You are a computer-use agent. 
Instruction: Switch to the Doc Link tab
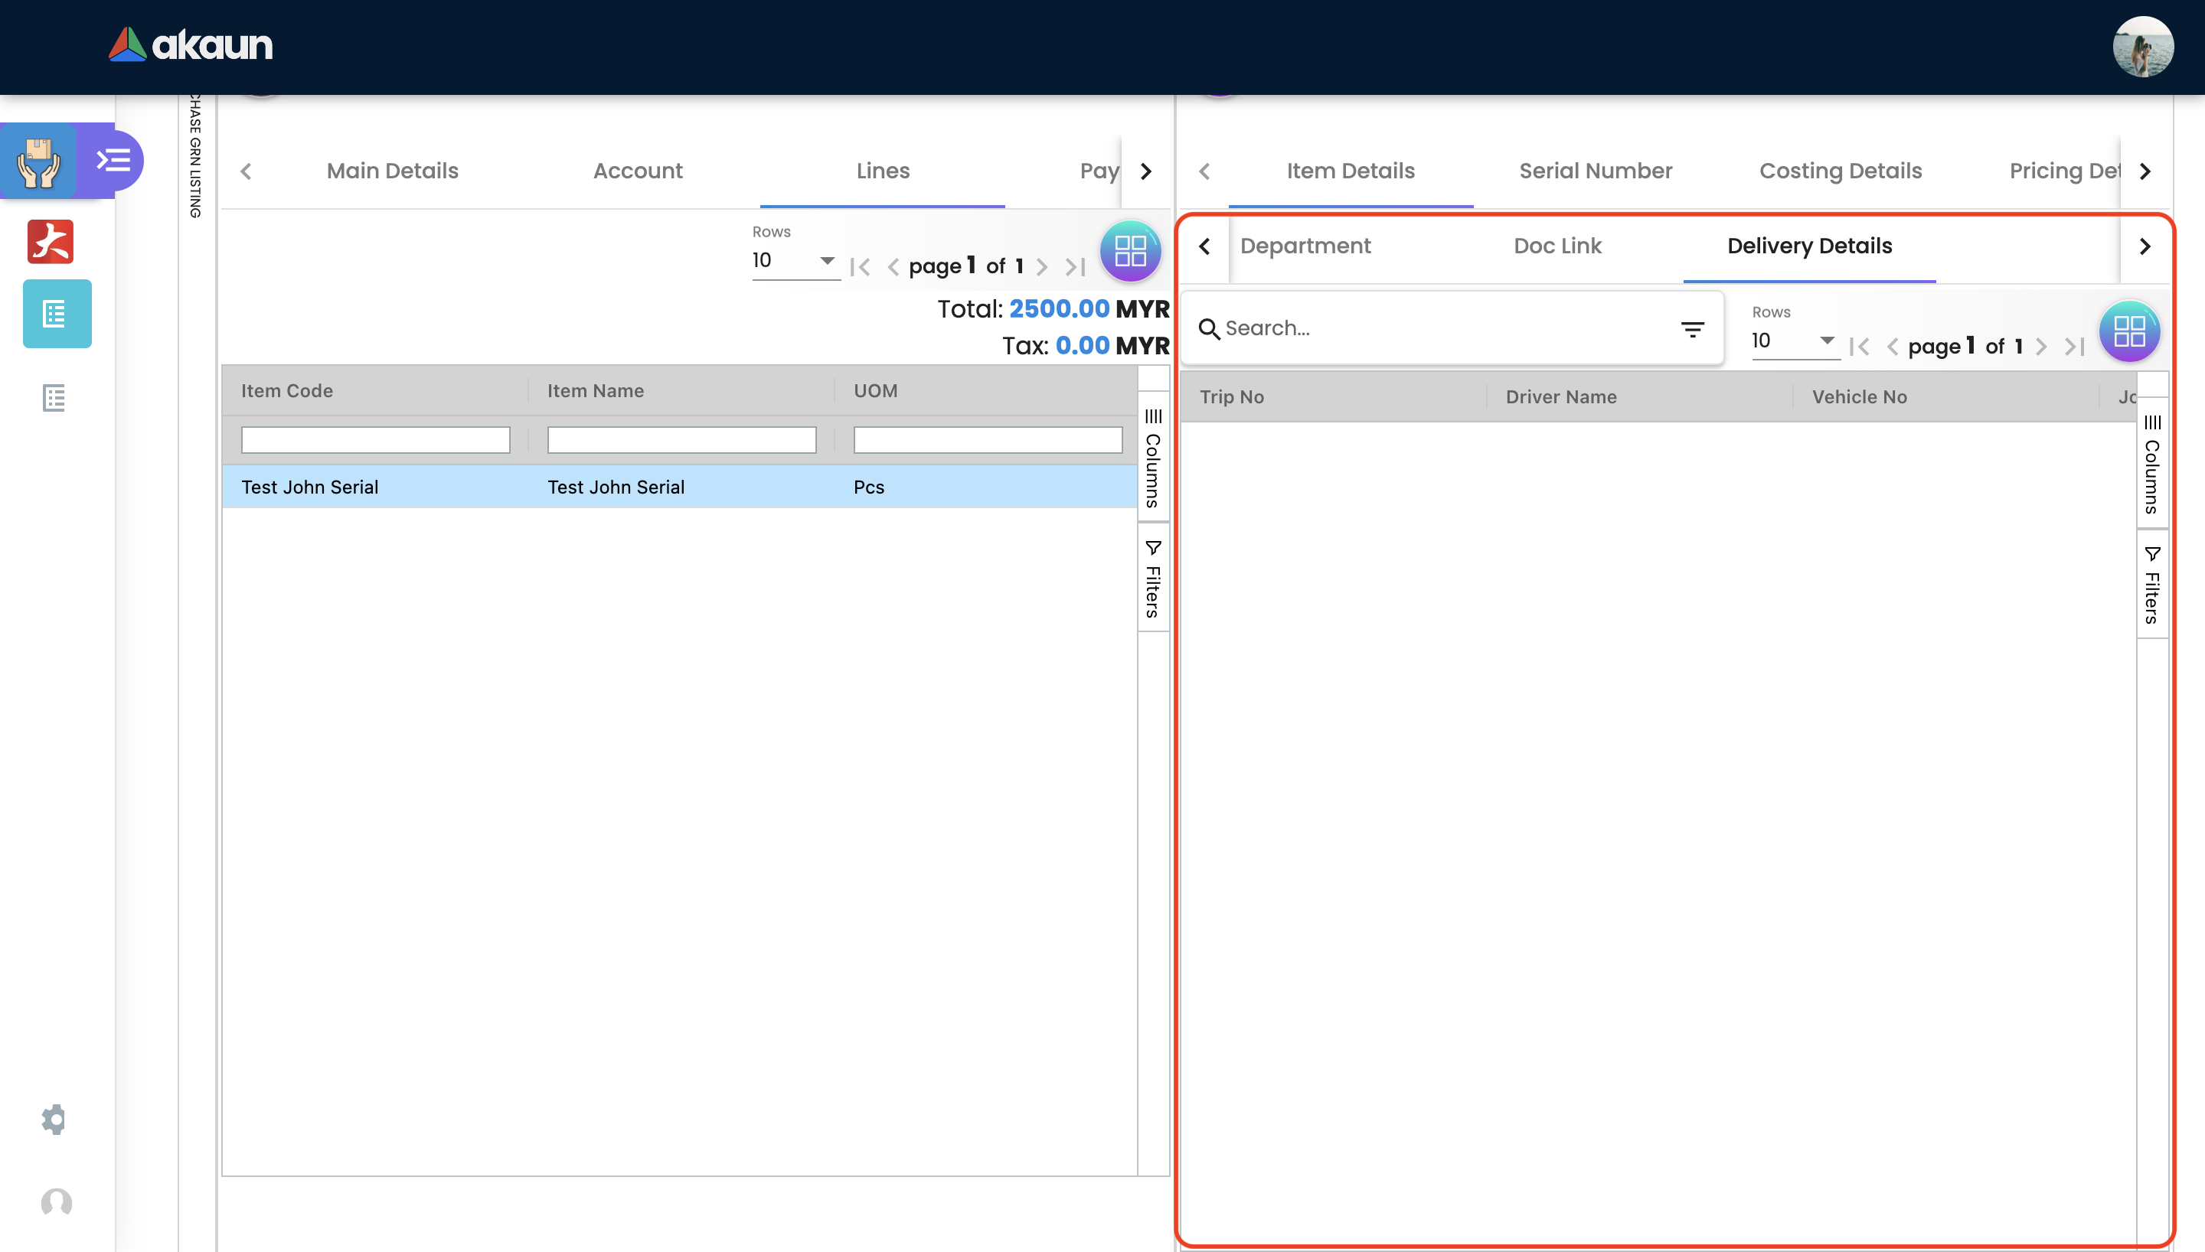click(x=1557, y=246)
